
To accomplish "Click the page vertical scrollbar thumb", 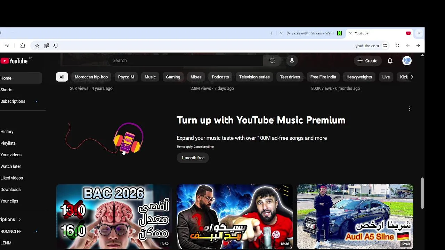I will (422, 193).
